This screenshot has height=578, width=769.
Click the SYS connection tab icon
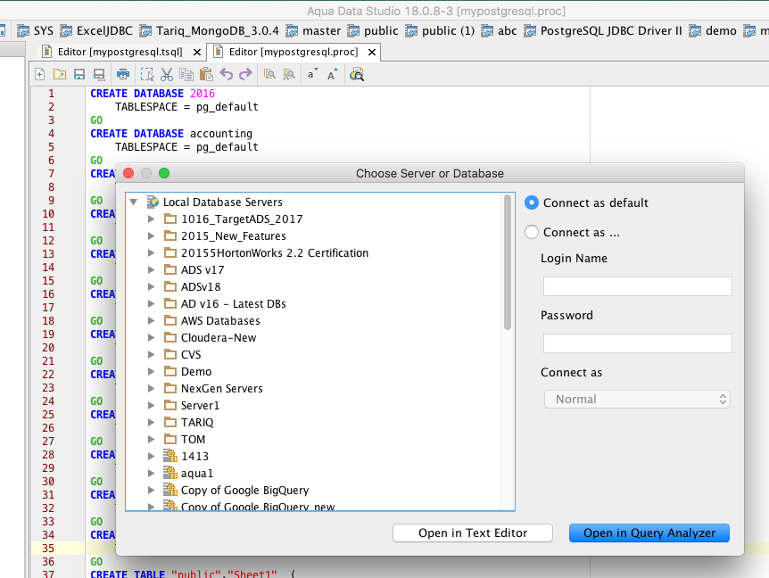pos(23,31)
